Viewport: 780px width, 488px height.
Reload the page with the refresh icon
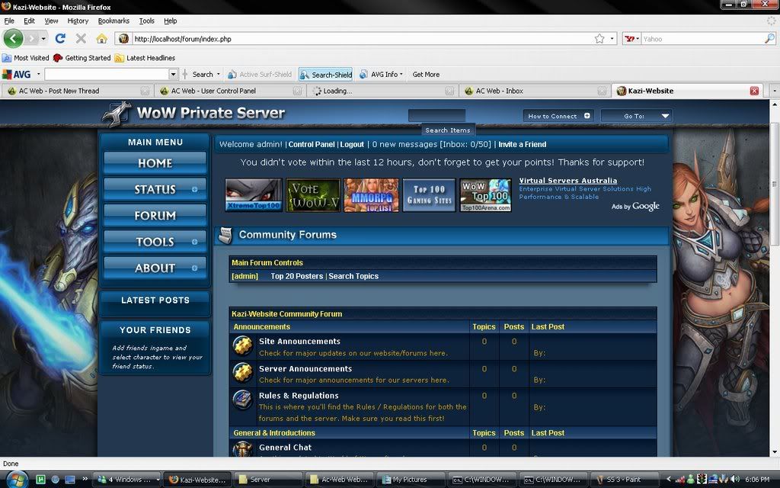pyautogui.click(x=60, y=38)
